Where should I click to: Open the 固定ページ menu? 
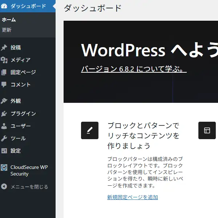click(x=28, y=72)
